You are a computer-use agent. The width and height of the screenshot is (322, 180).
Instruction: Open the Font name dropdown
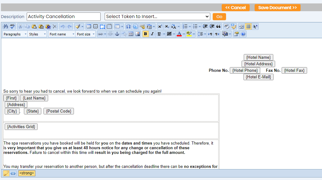[x=61, y=34]
